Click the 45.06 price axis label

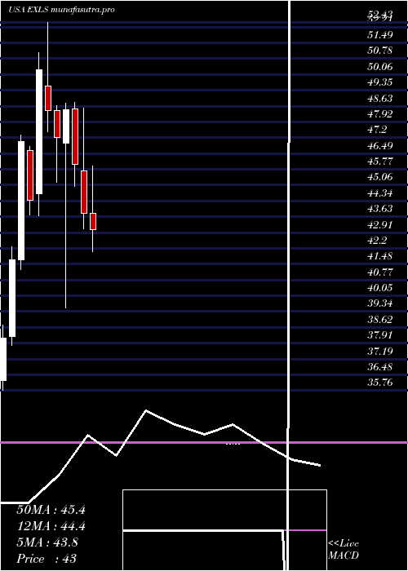pos(379,177)
